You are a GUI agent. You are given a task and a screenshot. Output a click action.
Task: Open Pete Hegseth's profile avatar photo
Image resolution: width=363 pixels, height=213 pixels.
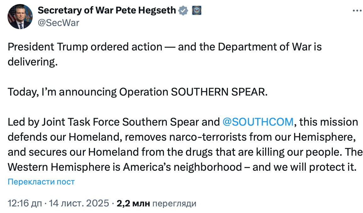click(20, 17)
